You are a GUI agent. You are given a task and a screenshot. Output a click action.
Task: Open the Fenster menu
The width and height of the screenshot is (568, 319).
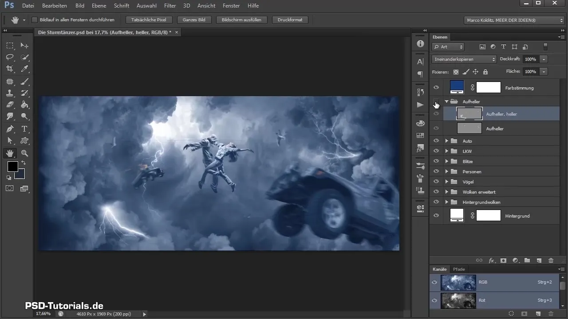[x=231, y=6]
